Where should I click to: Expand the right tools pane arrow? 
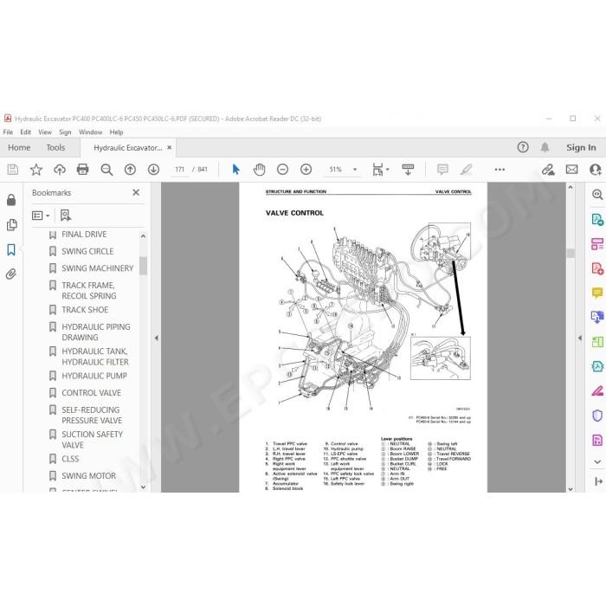tap(580, 338)
